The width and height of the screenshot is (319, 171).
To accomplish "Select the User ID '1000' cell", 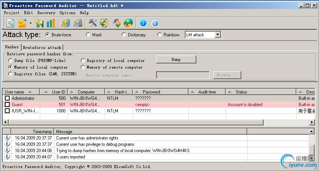I will pyautogui.click(x=54, y=111).
